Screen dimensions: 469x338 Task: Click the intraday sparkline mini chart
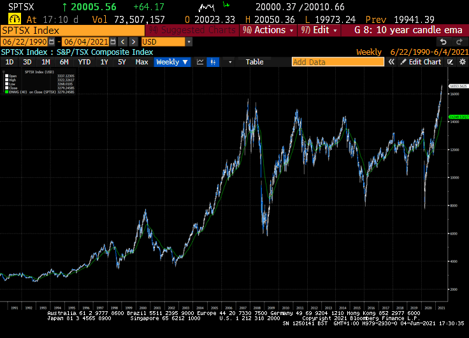pos(206,7)
